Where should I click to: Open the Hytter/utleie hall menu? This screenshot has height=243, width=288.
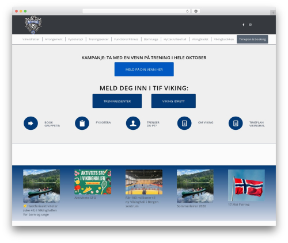tap(175, 39)
